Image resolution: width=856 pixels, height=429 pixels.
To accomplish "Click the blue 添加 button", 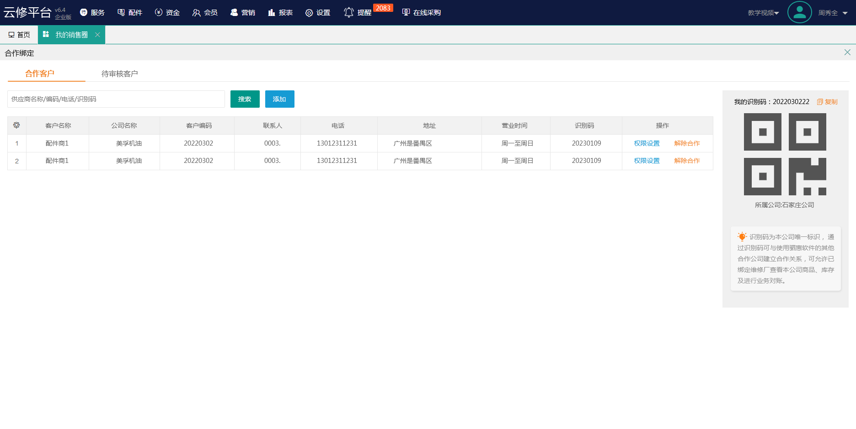I will click(279, 99).
